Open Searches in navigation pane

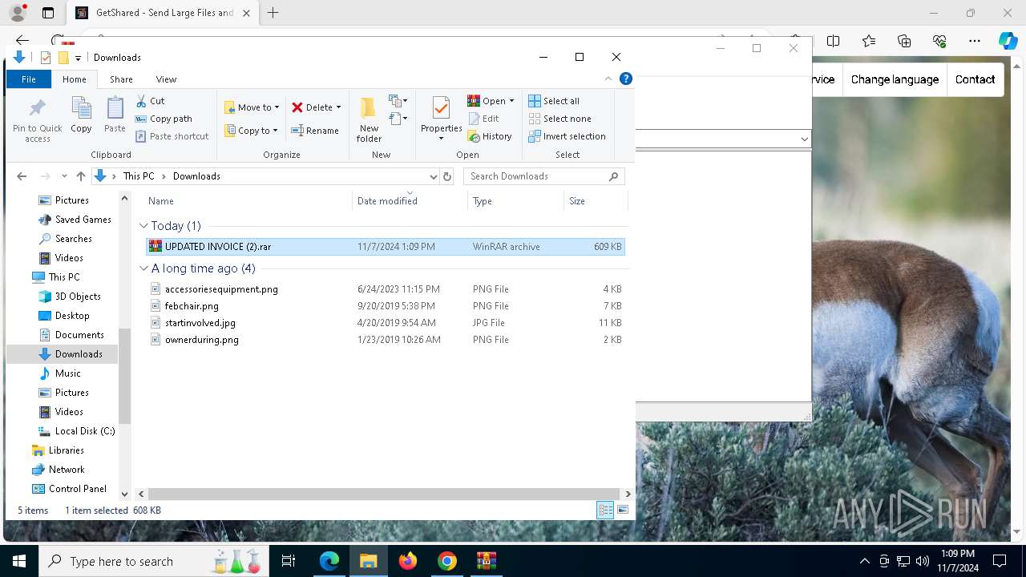click(65, 239)
